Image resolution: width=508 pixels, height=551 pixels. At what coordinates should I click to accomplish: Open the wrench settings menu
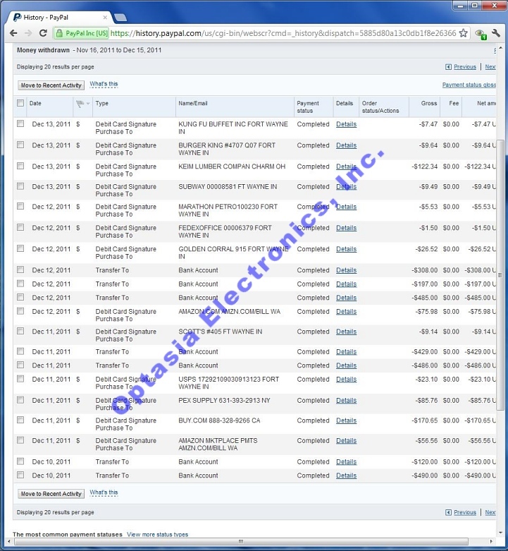click(x=496, y=33)
